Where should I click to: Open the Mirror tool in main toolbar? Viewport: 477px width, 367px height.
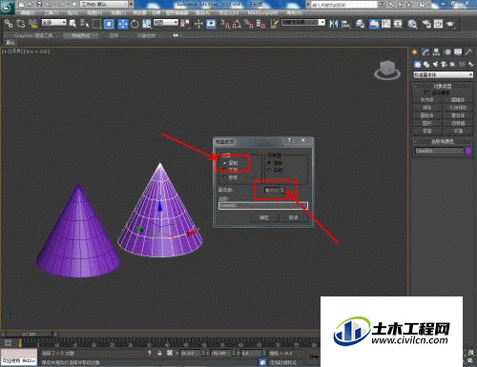pos(333,24)
